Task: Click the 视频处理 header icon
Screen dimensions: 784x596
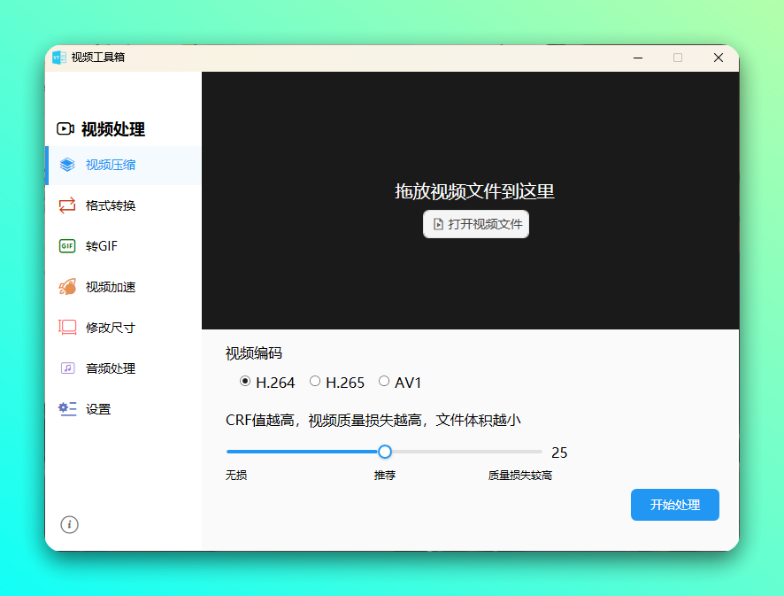Action: click(65, 128)
